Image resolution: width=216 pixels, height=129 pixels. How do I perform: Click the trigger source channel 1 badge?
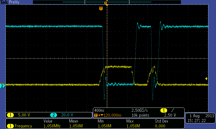click(164, 110)
